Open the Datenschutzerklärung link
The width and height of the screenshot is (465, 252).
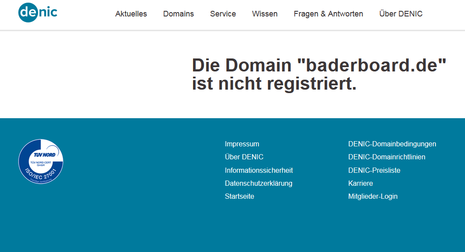coord(259,183)
